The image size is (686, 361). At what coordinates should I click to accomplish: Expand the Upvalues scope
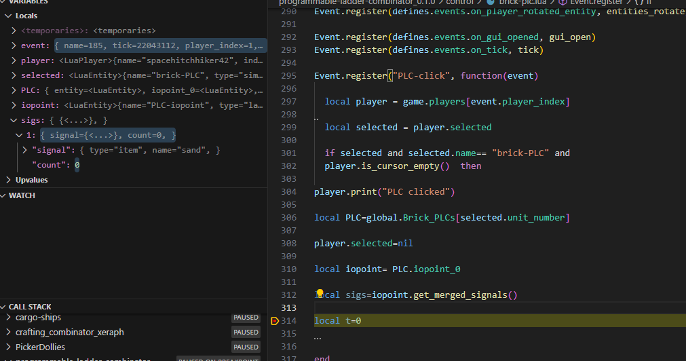point(8,180)
